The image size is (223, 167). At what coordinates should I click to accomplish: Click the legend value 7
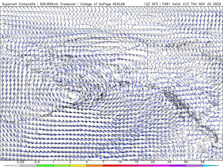[x=103, y=162]
